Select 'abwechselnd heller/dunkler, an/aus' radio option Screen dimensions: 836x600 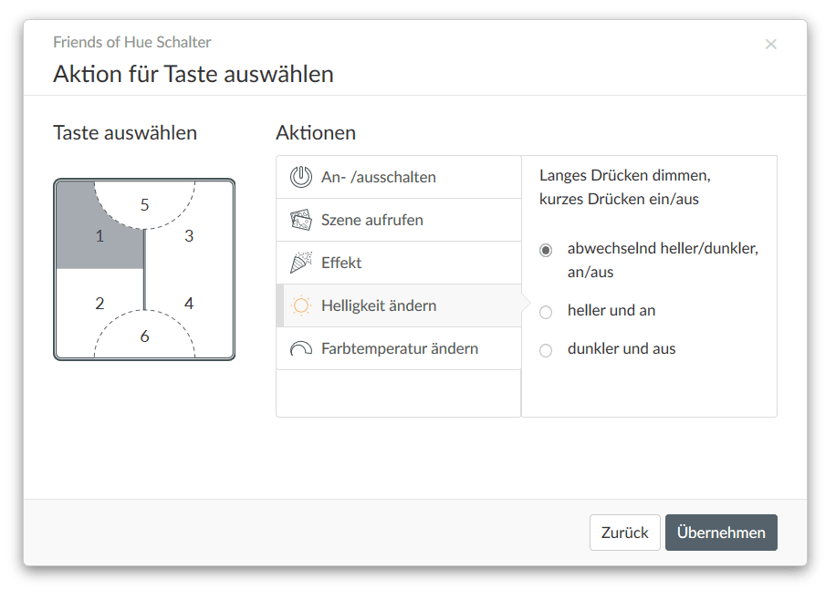[x=546, y=250]
